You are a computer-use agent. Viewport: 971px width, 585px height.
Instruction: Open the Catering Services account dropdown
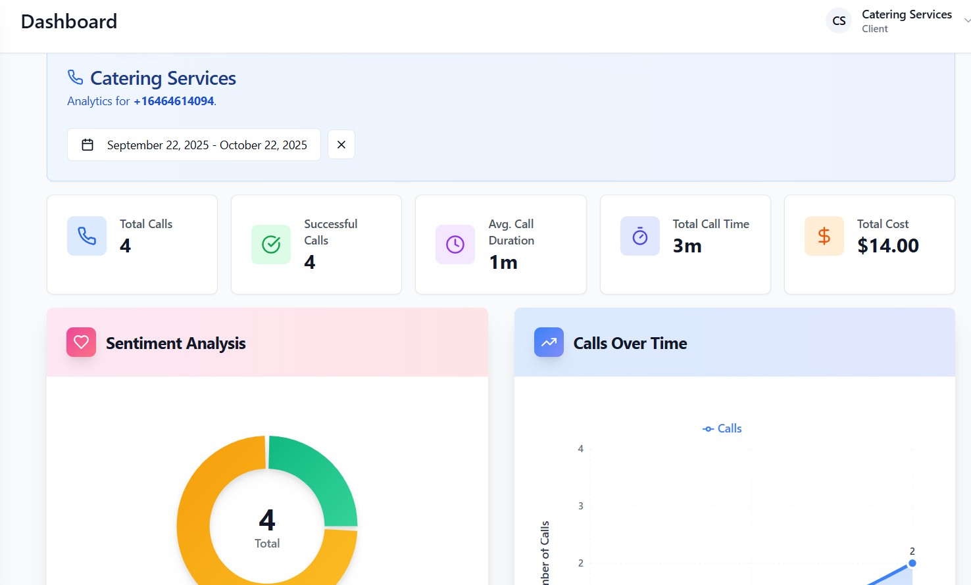966,21
